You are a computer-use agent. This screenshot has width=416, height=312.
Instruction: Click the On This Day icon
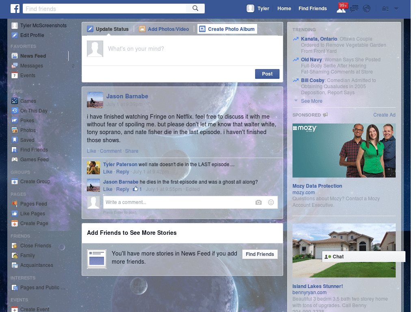(15, 110)
